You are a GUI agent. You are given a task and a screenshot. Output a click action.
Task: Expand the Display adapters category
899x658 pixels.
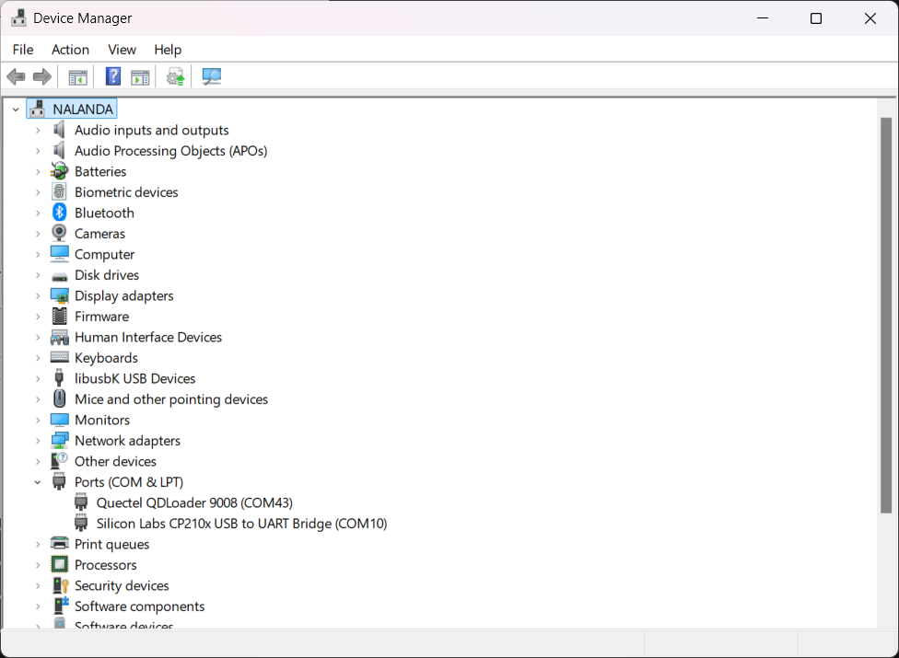[38, 296]
